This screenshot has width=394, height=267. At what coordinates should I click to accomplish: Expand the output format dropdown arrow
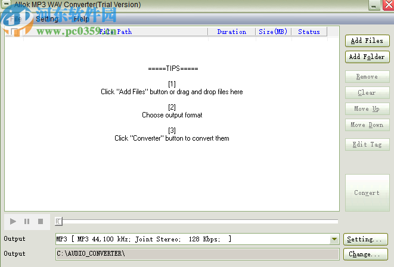pyautogui.click(x=334, y=239)
